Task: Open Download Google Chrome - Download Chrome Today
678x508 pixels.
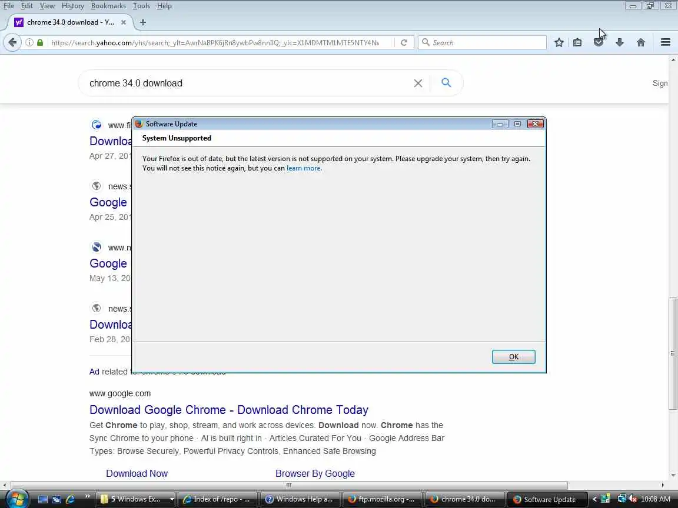Action: point(229,409)
